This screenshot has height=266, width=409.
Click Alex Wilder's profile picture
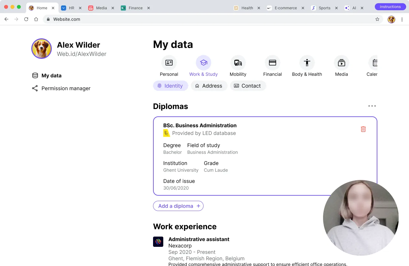point(42,49)
